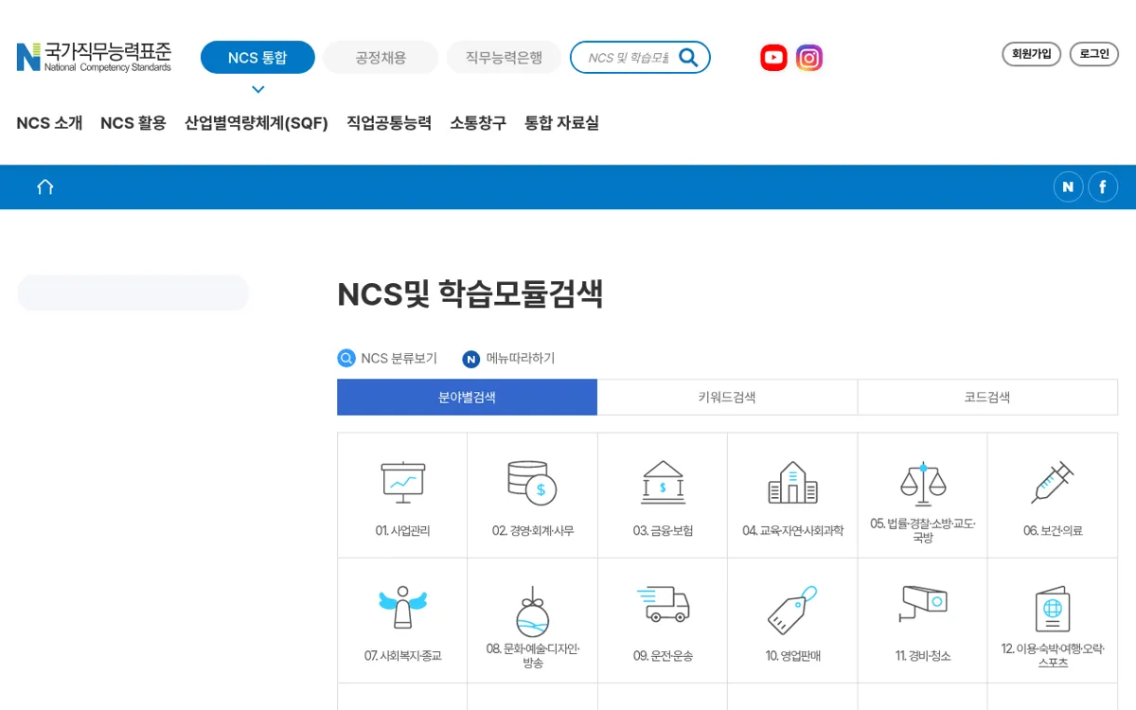Click the 10. 영업판매 label
Screen dimensions: 1136x710
click(793, 656)
